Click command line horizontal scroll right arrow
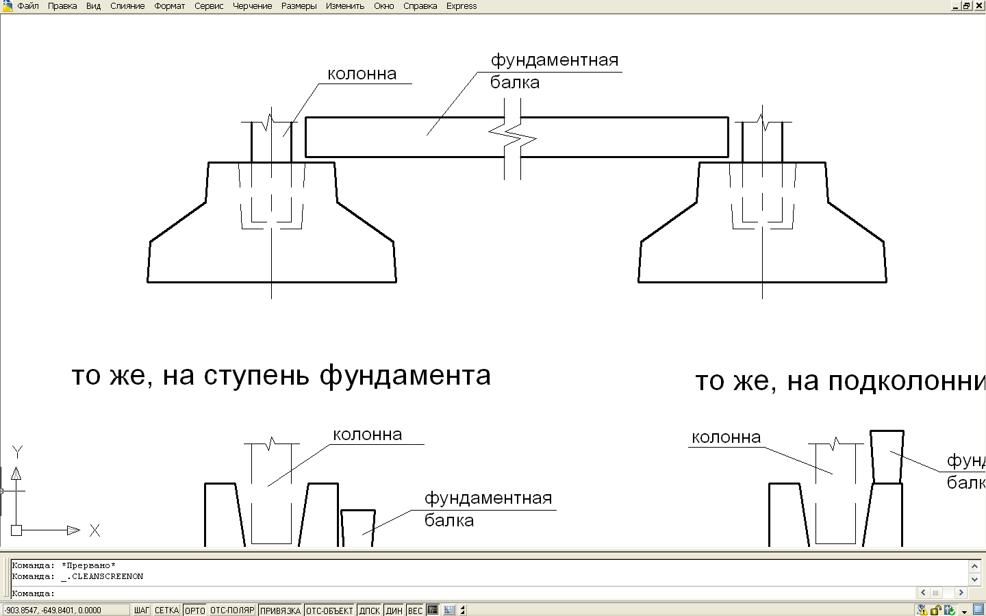The height and width of the screenshot is (616, 986). coord(961,593)
